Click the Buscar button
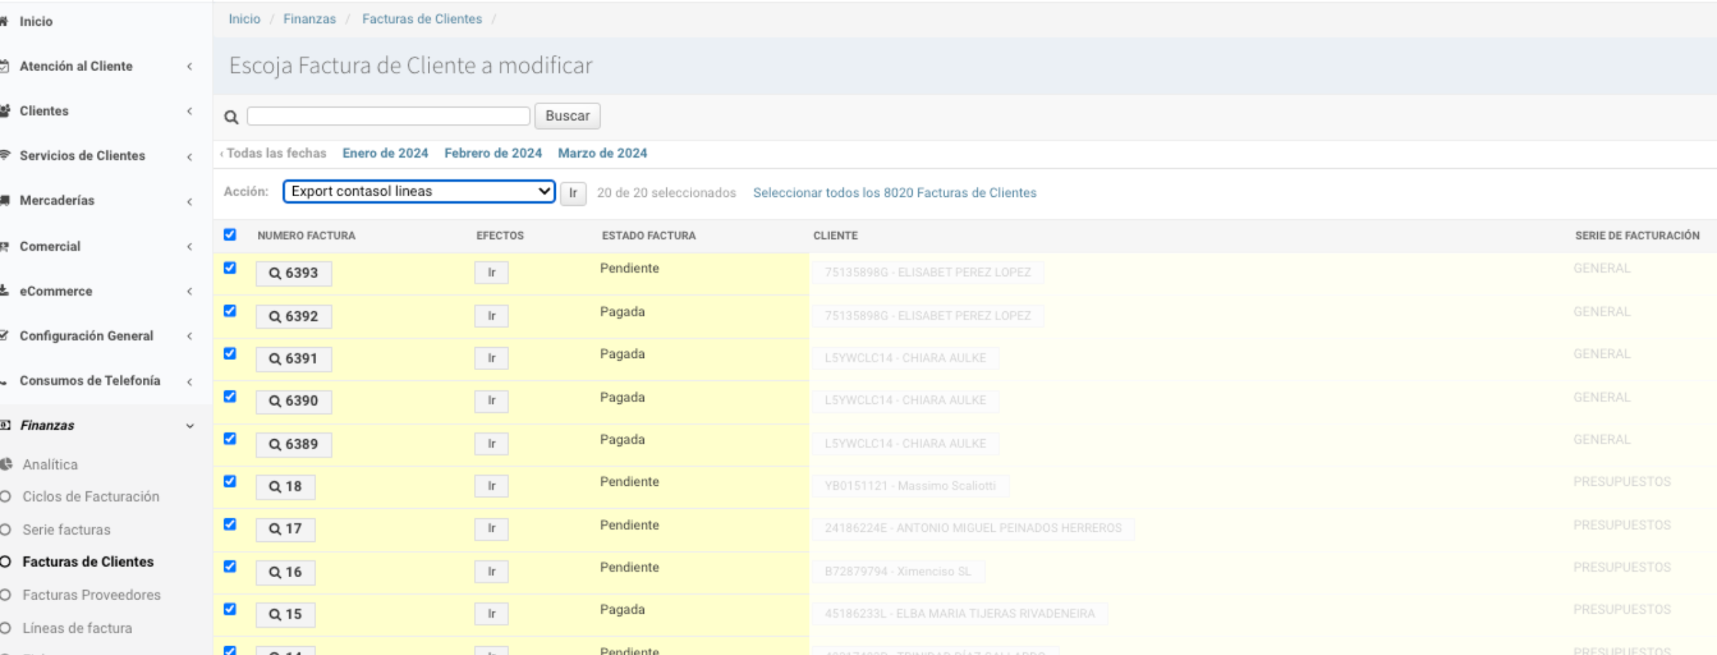The height and width of the screenshot is (655, 1717). (567, 116)
